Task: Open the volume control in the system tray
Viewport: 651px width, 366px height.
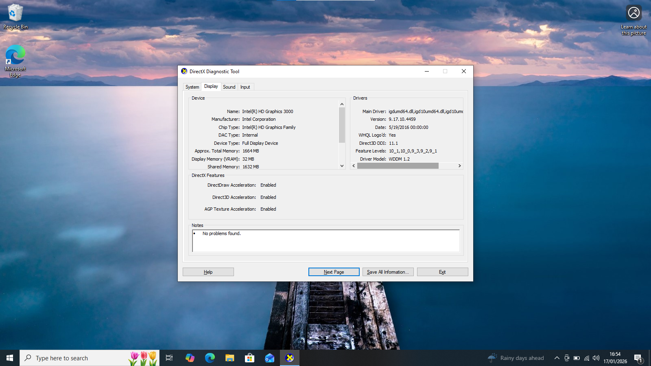Action: coord(596,358)
